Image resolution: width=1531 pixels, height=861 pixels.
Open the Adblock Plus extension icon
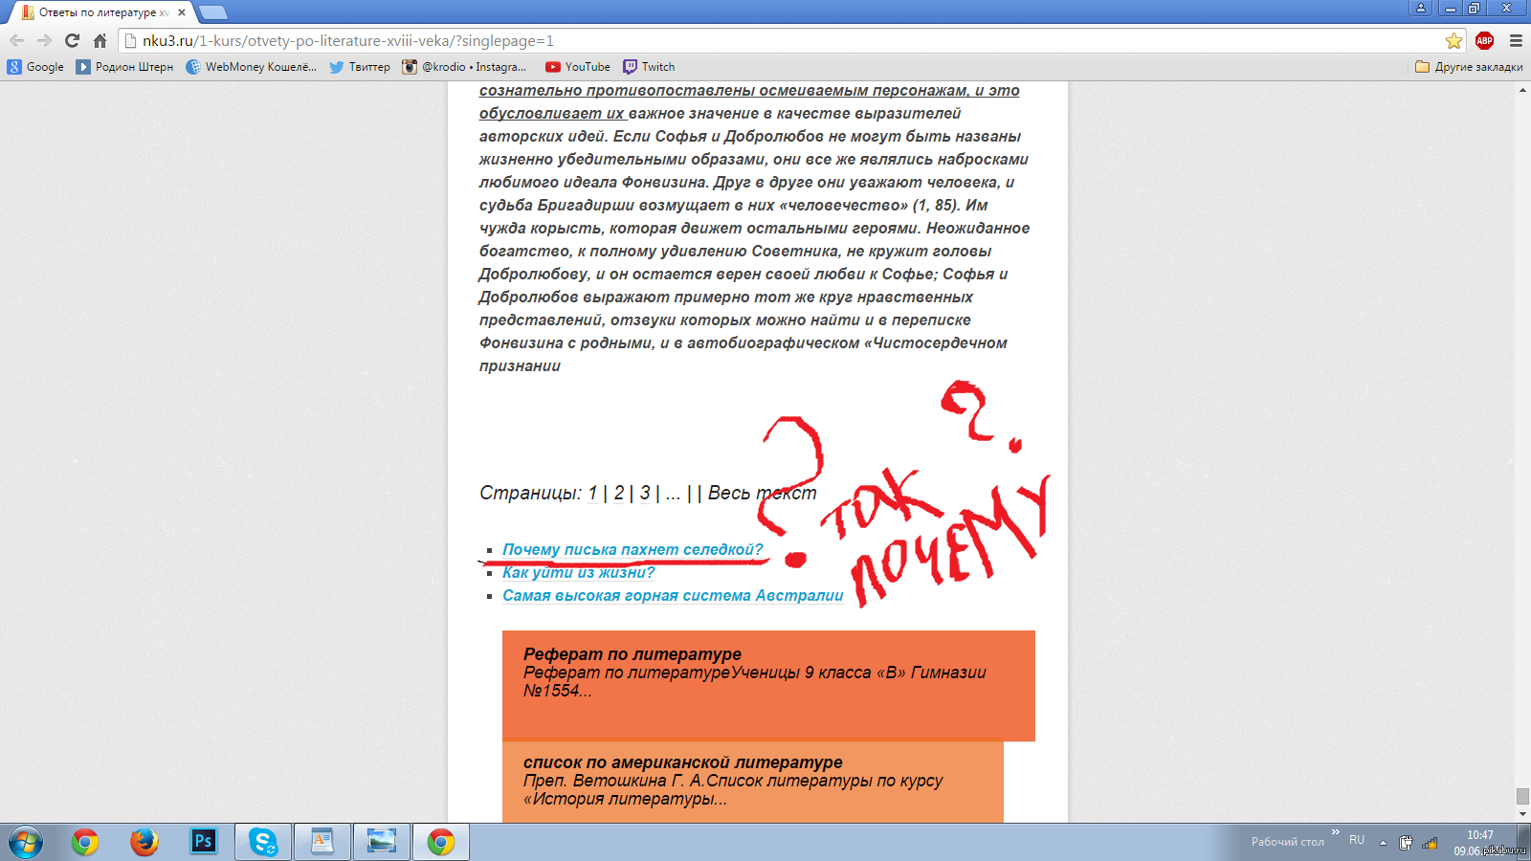tap(1484, 40)
